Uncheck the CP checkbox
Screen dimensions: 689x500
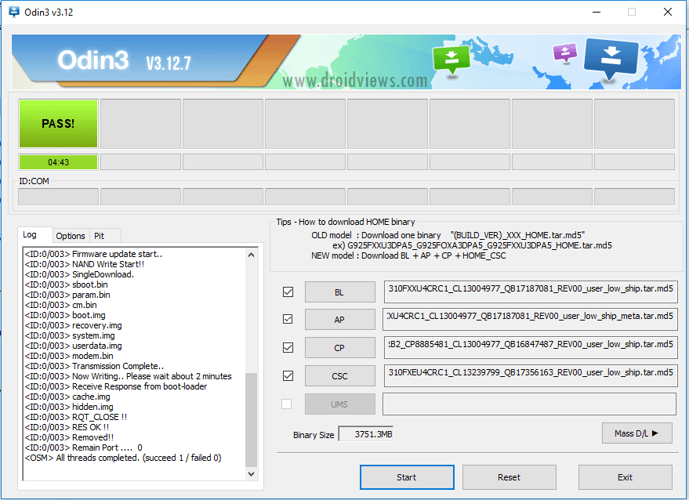tap(288, 347)
